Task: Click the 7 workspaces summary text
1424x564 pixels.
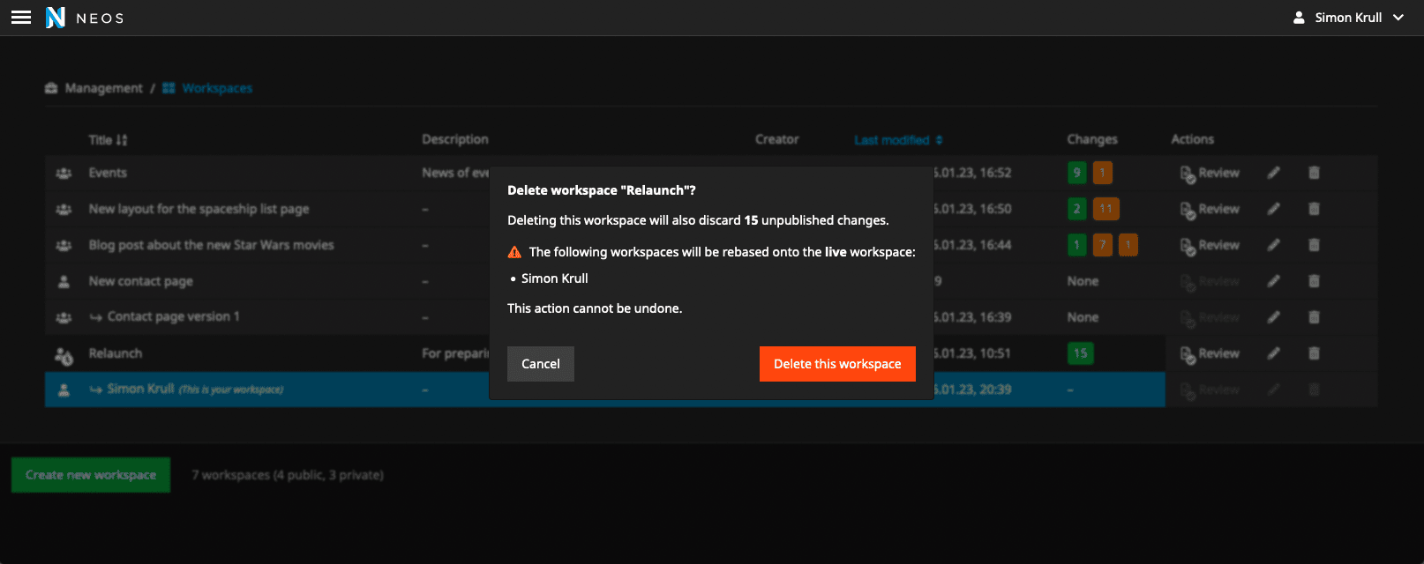Action: [x=288, y=475]
